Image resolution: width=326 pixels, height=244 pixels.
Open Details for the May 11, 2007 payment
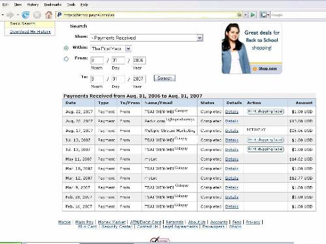point(231,159)
